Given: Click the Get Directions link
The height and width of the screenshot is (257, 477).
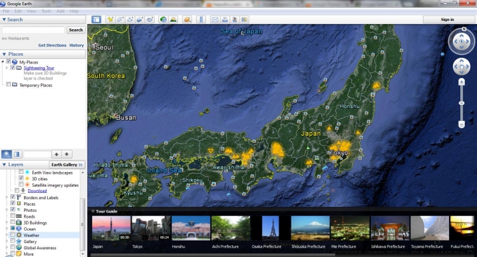Looking at the screenshot, I should [x=52, y=45].
